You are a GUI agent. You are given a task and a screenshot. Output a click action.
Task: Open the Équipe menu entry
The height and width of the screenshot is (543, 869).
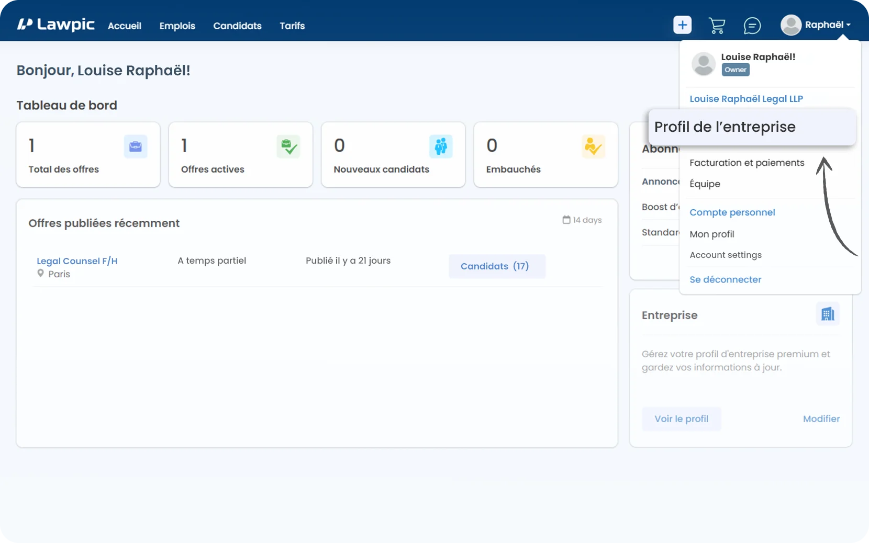tap(705, 184)
